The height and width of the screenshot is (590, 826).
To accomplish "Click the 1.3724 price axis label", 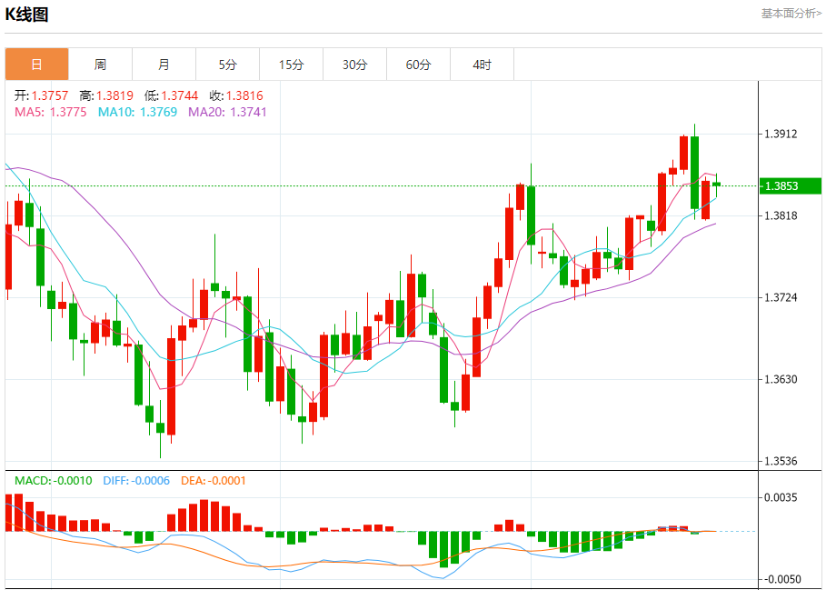I will [781, 297].
